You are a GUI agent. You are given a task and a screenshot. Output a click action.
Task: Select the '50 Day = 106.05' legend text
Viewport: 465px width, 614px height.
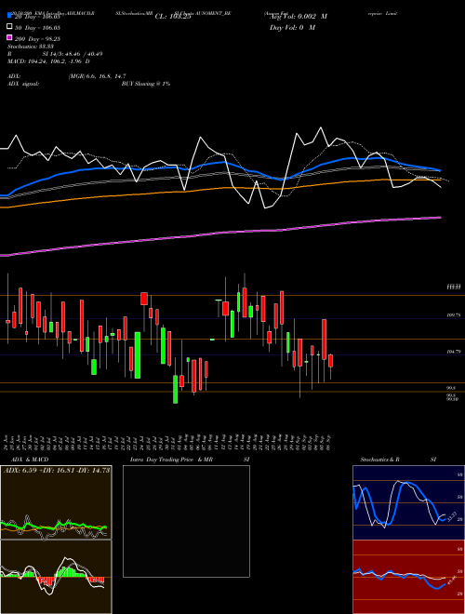click(x=37, y=28)
